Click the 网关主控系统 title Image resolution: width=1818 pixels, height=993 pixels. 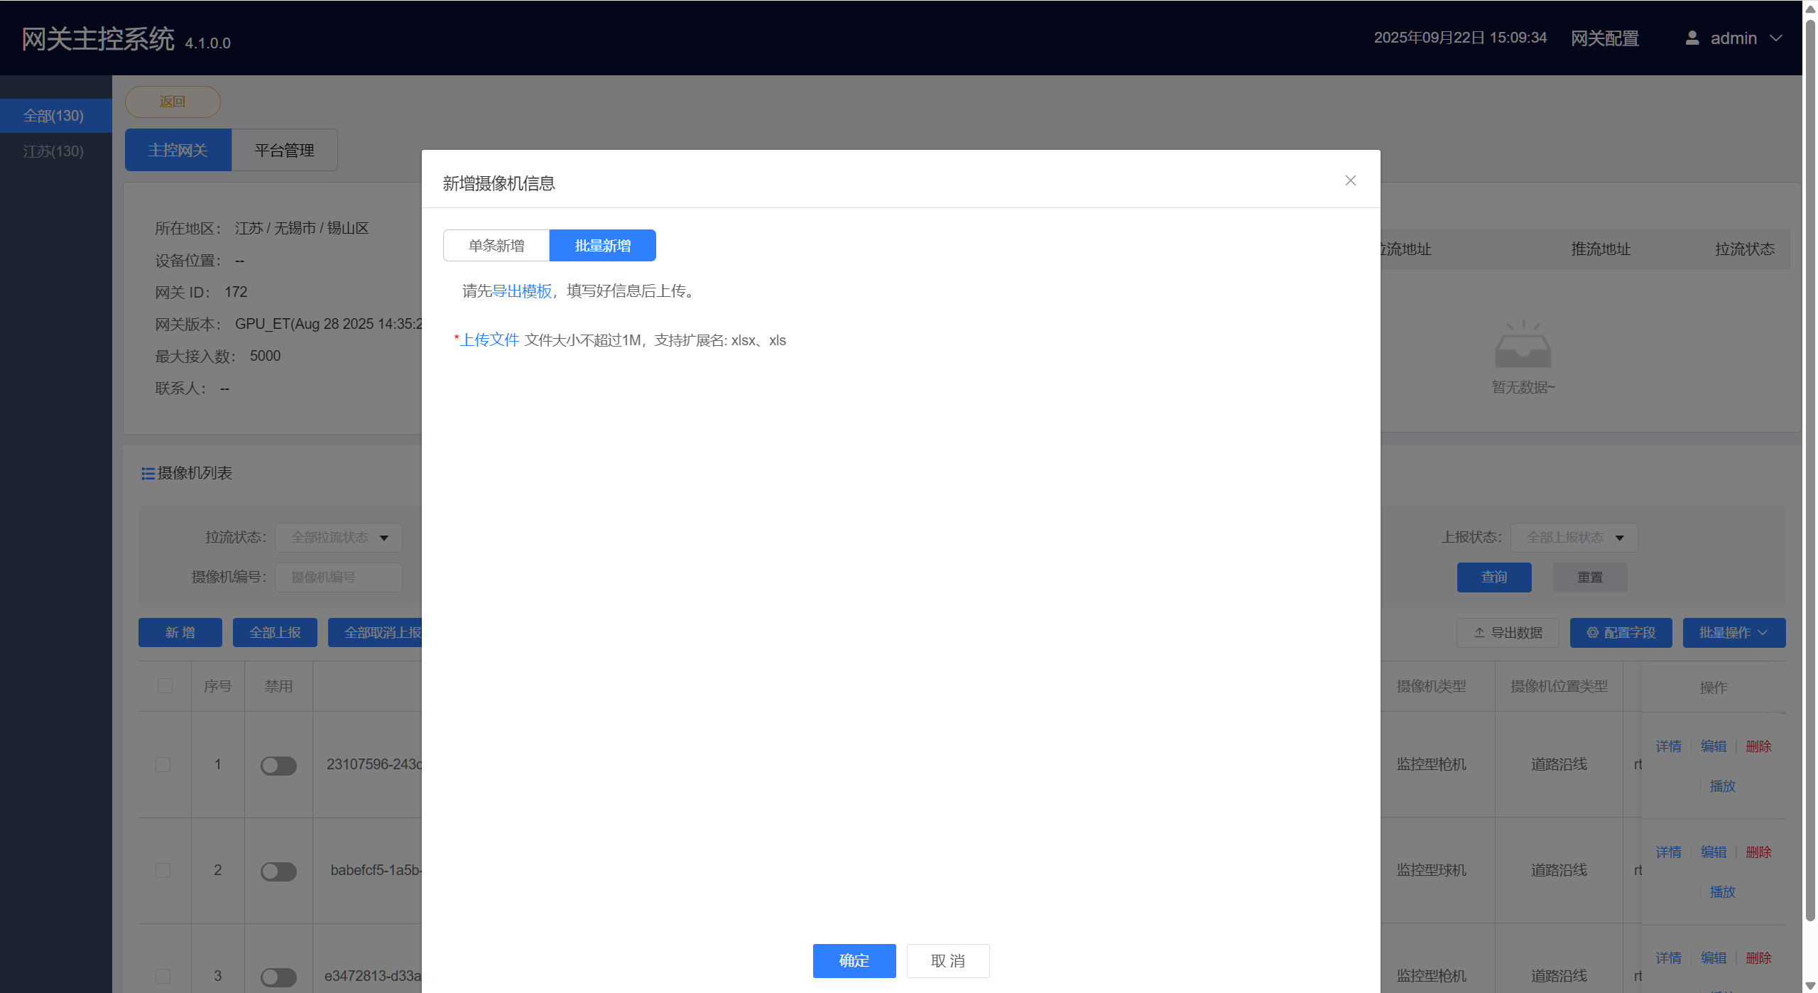pos(98,39)
